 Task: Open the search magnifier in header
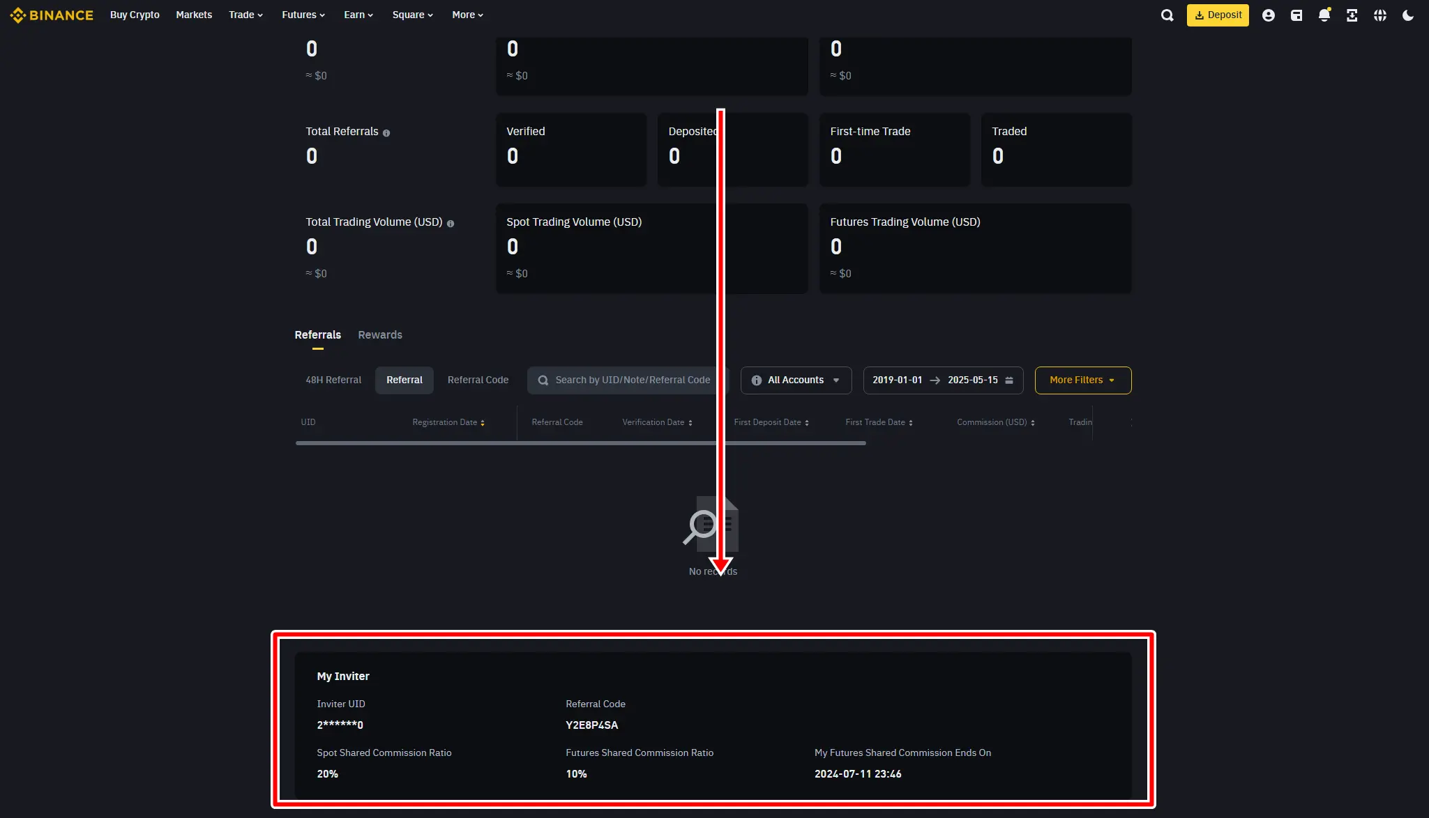coord(1167,15)
